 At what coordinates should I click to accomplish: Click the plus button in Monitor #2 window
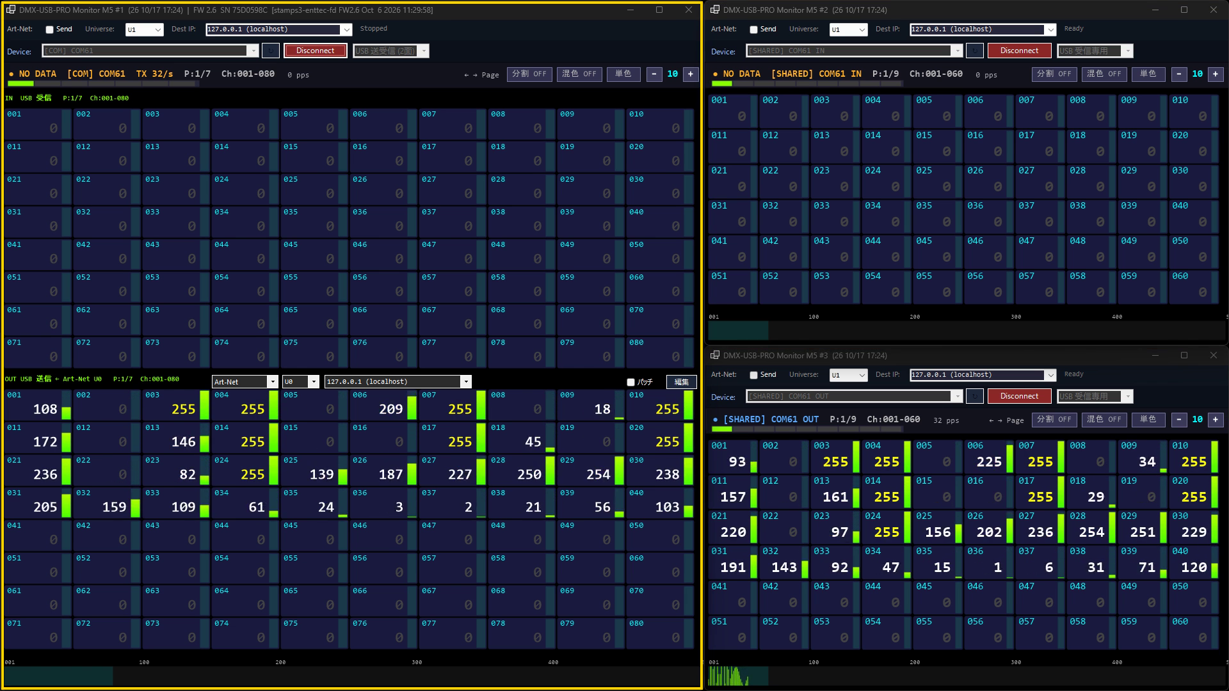[1216, 74]
